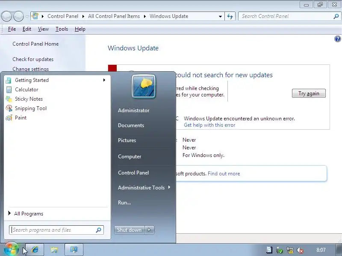Expand the Getting Started submenu arrow

click(x=104, y=80)
